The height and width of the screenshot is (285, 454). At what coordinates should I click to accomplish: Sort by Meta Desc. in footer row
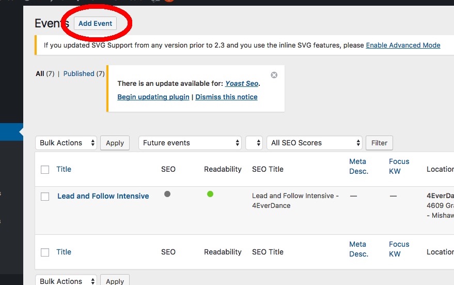coord(359,249)
